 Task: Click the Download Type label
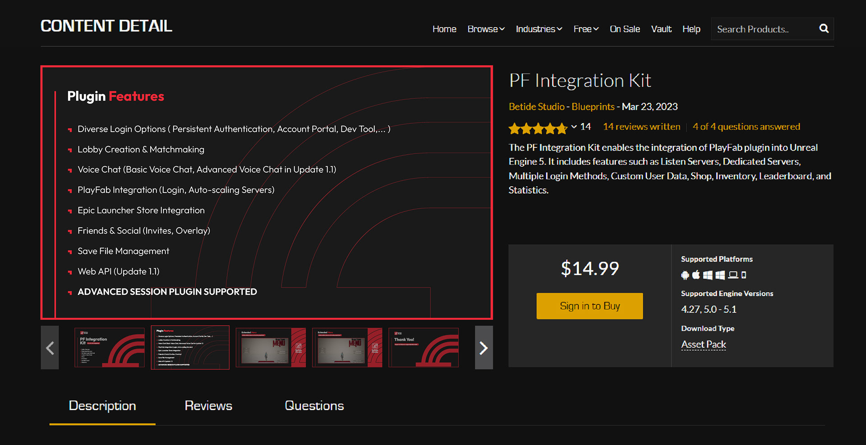[708, 329]
